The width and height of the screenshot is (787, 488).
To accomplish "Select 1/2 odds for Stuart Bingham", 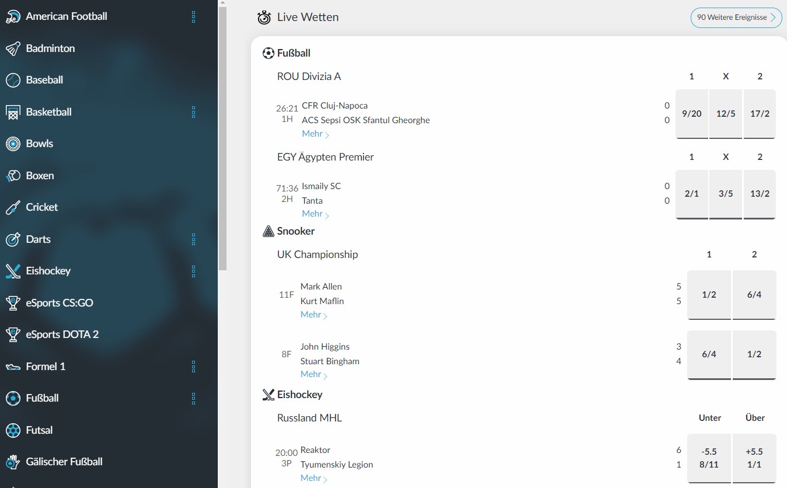I will pos(754,355).
